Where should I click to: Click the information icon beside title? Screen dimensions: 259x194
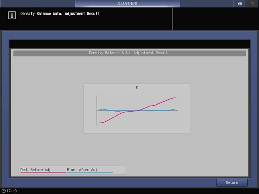coord(12,15)
